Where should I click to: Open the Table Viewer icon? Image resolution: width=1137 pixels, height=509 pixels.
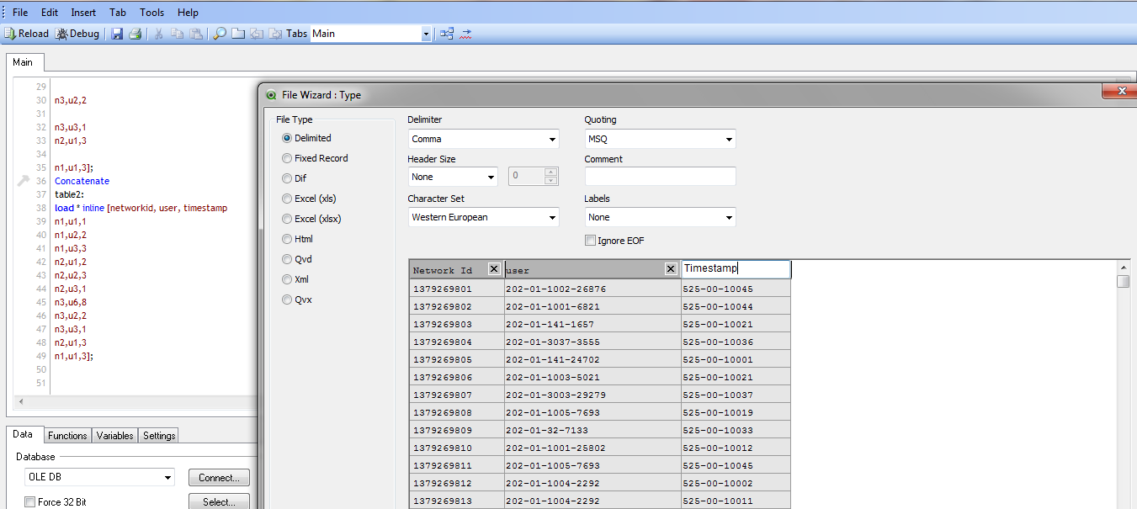click(x=446, y=34)
